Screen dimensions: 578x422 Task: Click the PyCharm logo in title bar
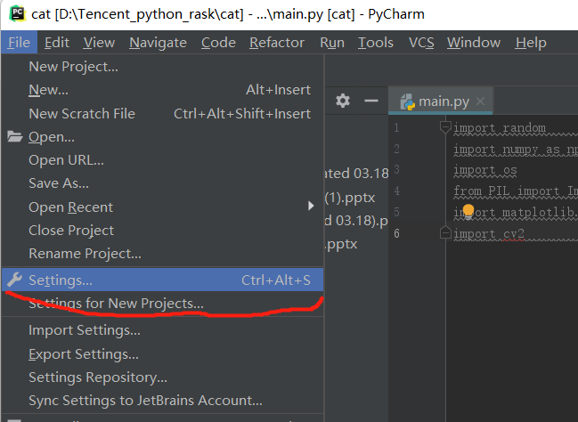click(17, 13)
